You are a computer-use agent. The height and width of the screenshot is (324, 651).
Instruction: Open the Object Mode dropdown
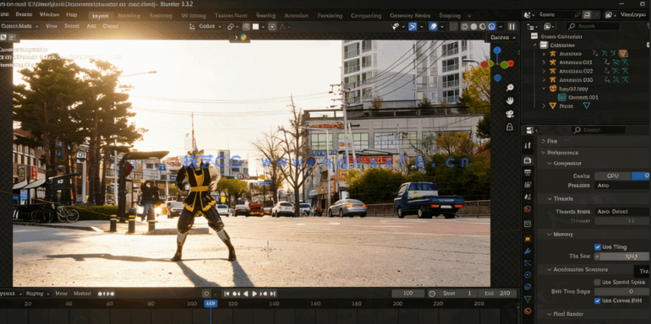[x=19, y=26]
